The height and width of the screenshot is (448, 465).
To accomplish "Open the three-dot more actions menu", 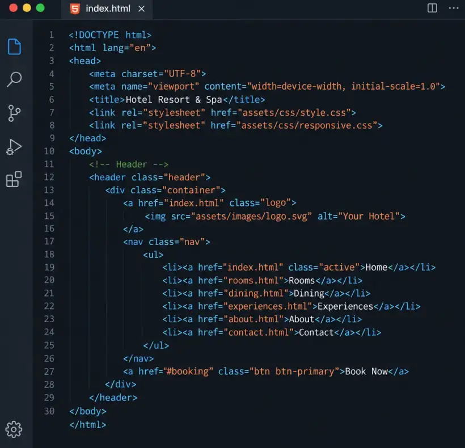I will pyautogui.click(x=454, y=8).
